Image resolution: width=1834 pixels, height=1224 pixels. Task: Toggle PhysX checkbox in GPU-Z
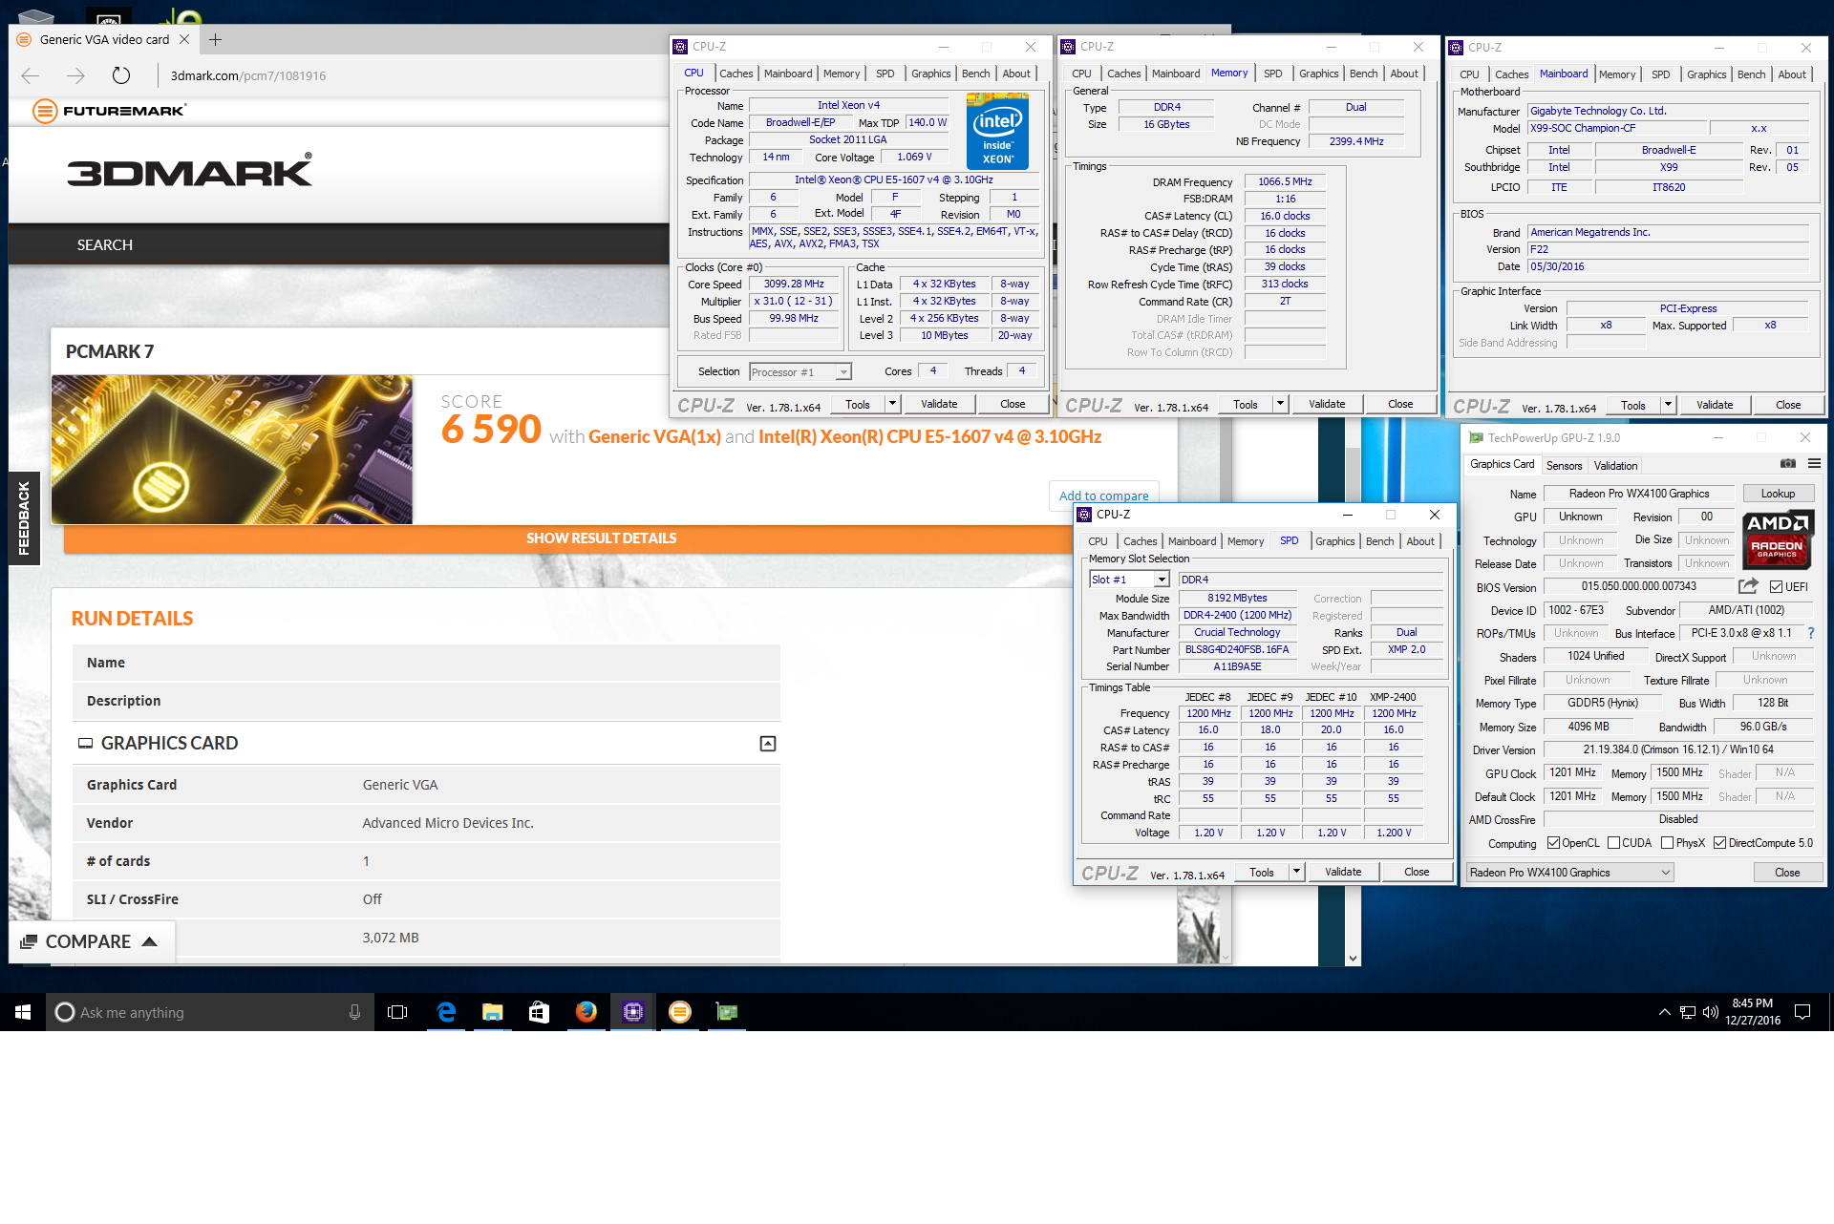(x=1667, y=843)
